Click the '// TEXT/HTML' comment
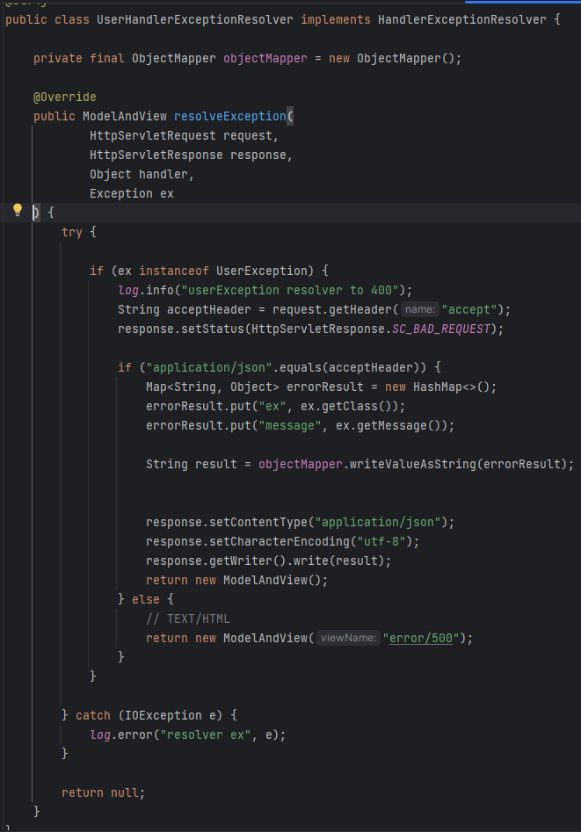581x832 pixels. point(187,619)
